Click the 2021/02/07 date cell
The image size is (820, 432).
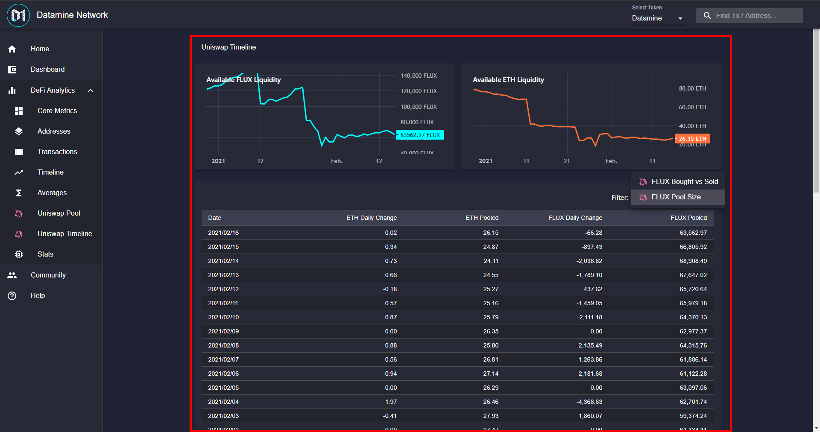pyautogui.click(x=223, y=359)
